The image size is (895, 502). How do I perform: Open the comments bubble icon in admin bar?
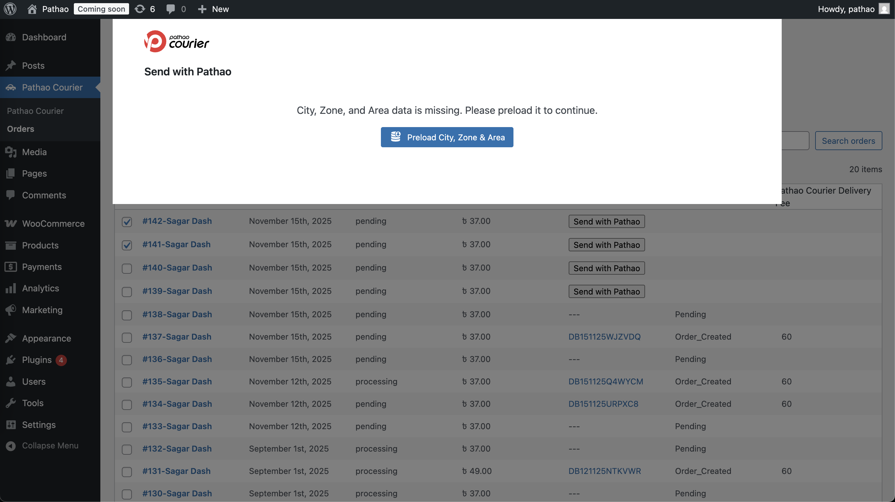(x=170, y=9)
